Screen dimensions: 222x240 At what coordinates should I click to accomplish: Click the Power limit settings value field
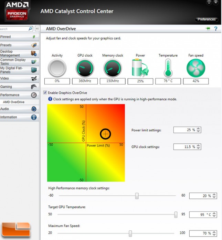tap(185, 130)
